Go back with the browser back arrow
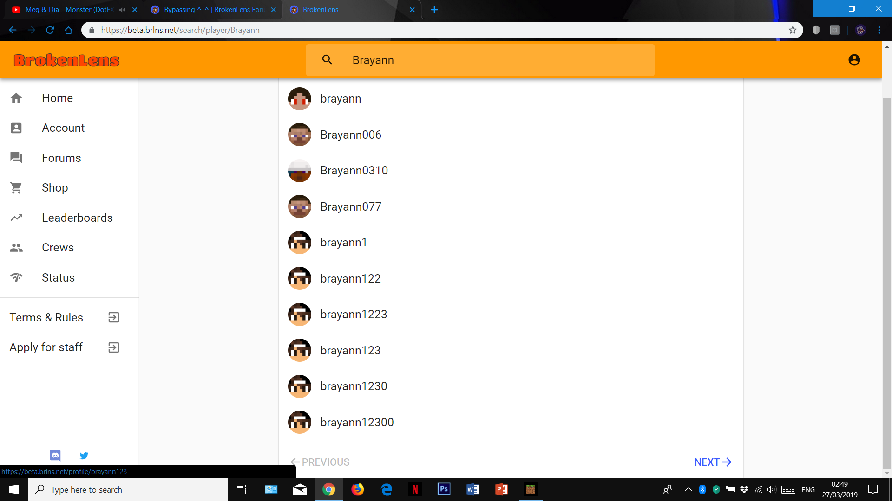892x501 pixels. coord(13,30)
